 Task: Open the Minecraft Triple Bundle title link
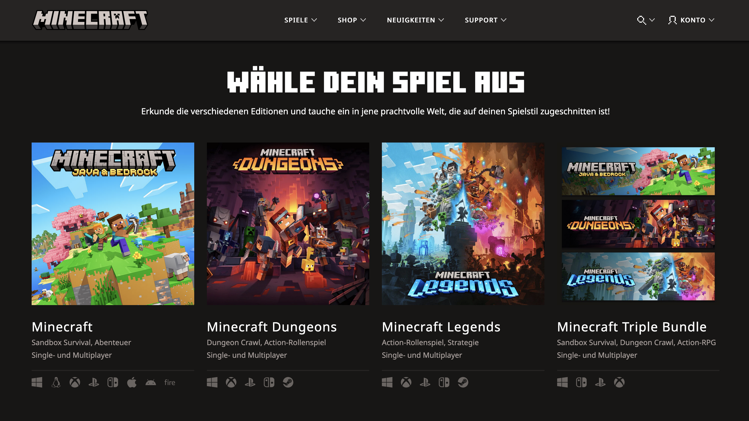tap(631, 327)
